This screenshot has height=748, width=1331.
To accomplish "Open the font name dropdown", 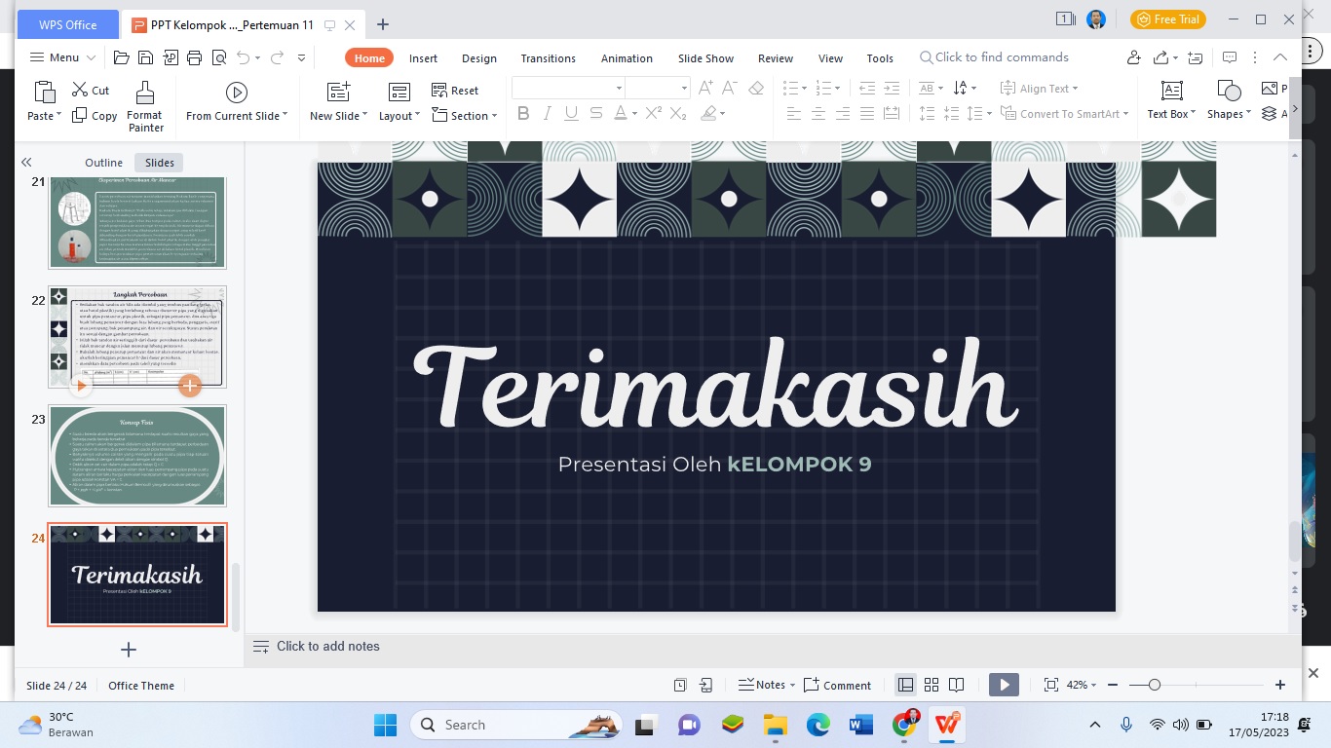I will (618, 89).
